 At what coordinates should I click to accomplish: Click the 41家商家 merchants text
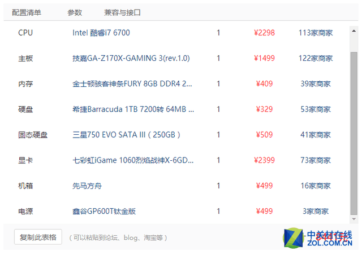316,135
